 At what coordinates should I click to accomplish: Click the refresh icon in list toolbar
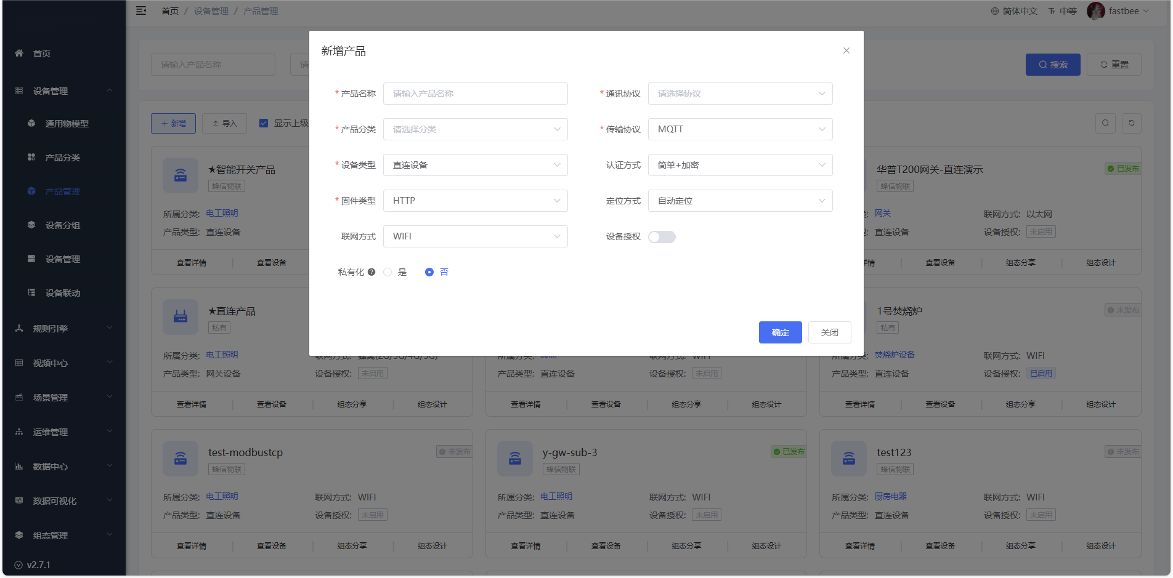point(1131,123)
